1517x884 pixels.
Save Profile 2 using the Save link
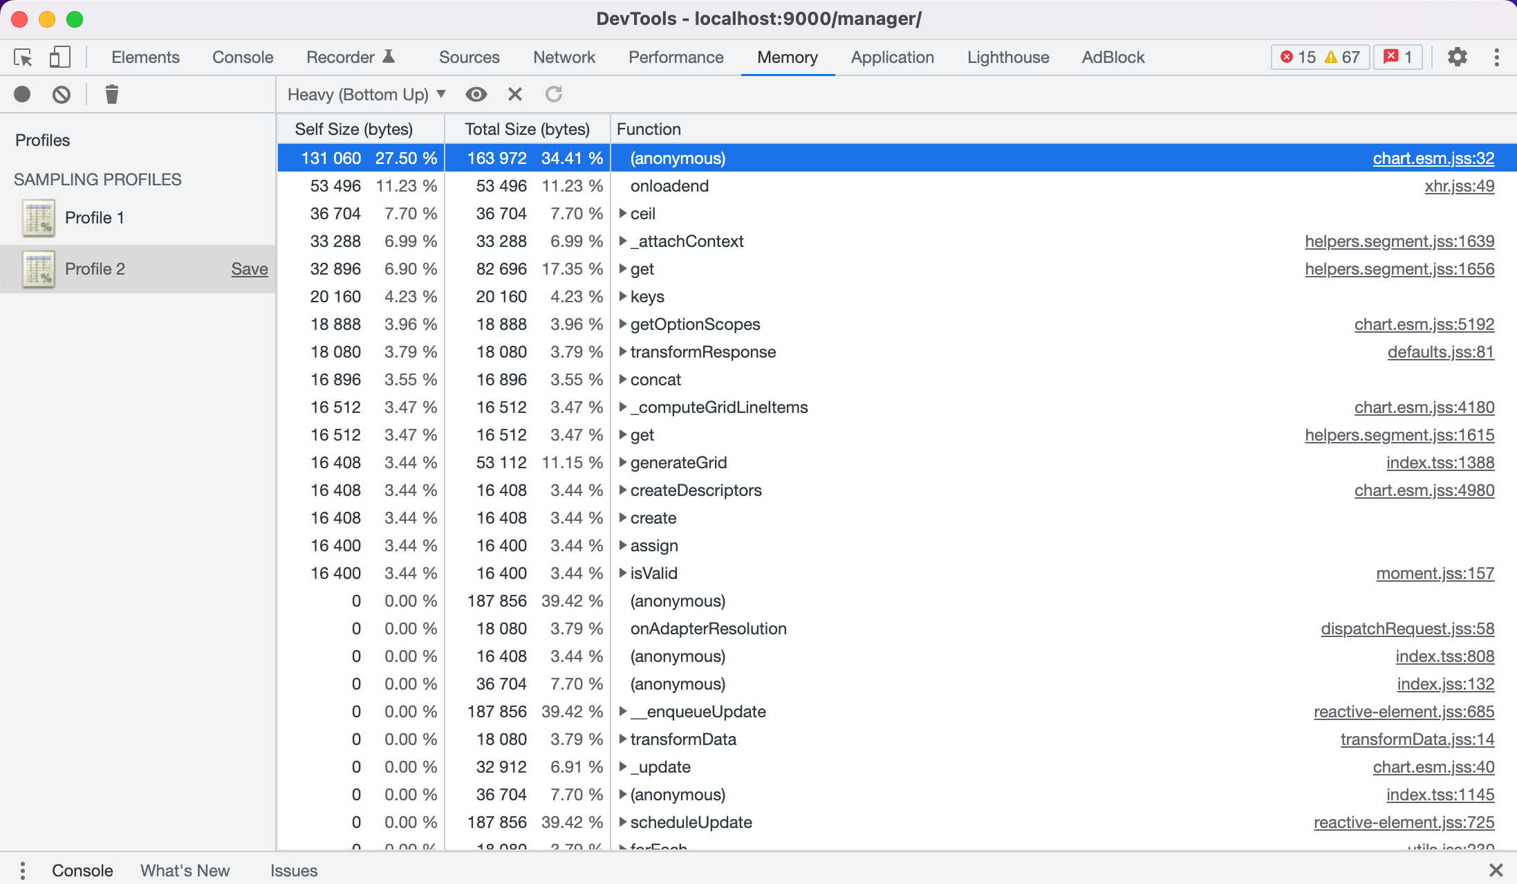pyautogui.click(x=249, y=268)
